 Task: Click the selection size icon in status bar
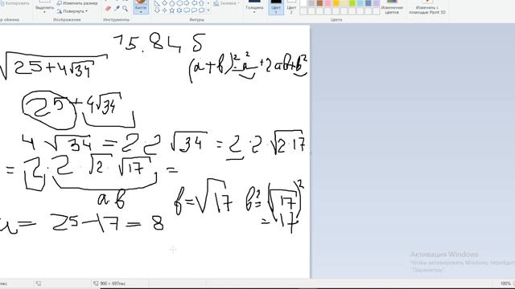tap(39, 283)
